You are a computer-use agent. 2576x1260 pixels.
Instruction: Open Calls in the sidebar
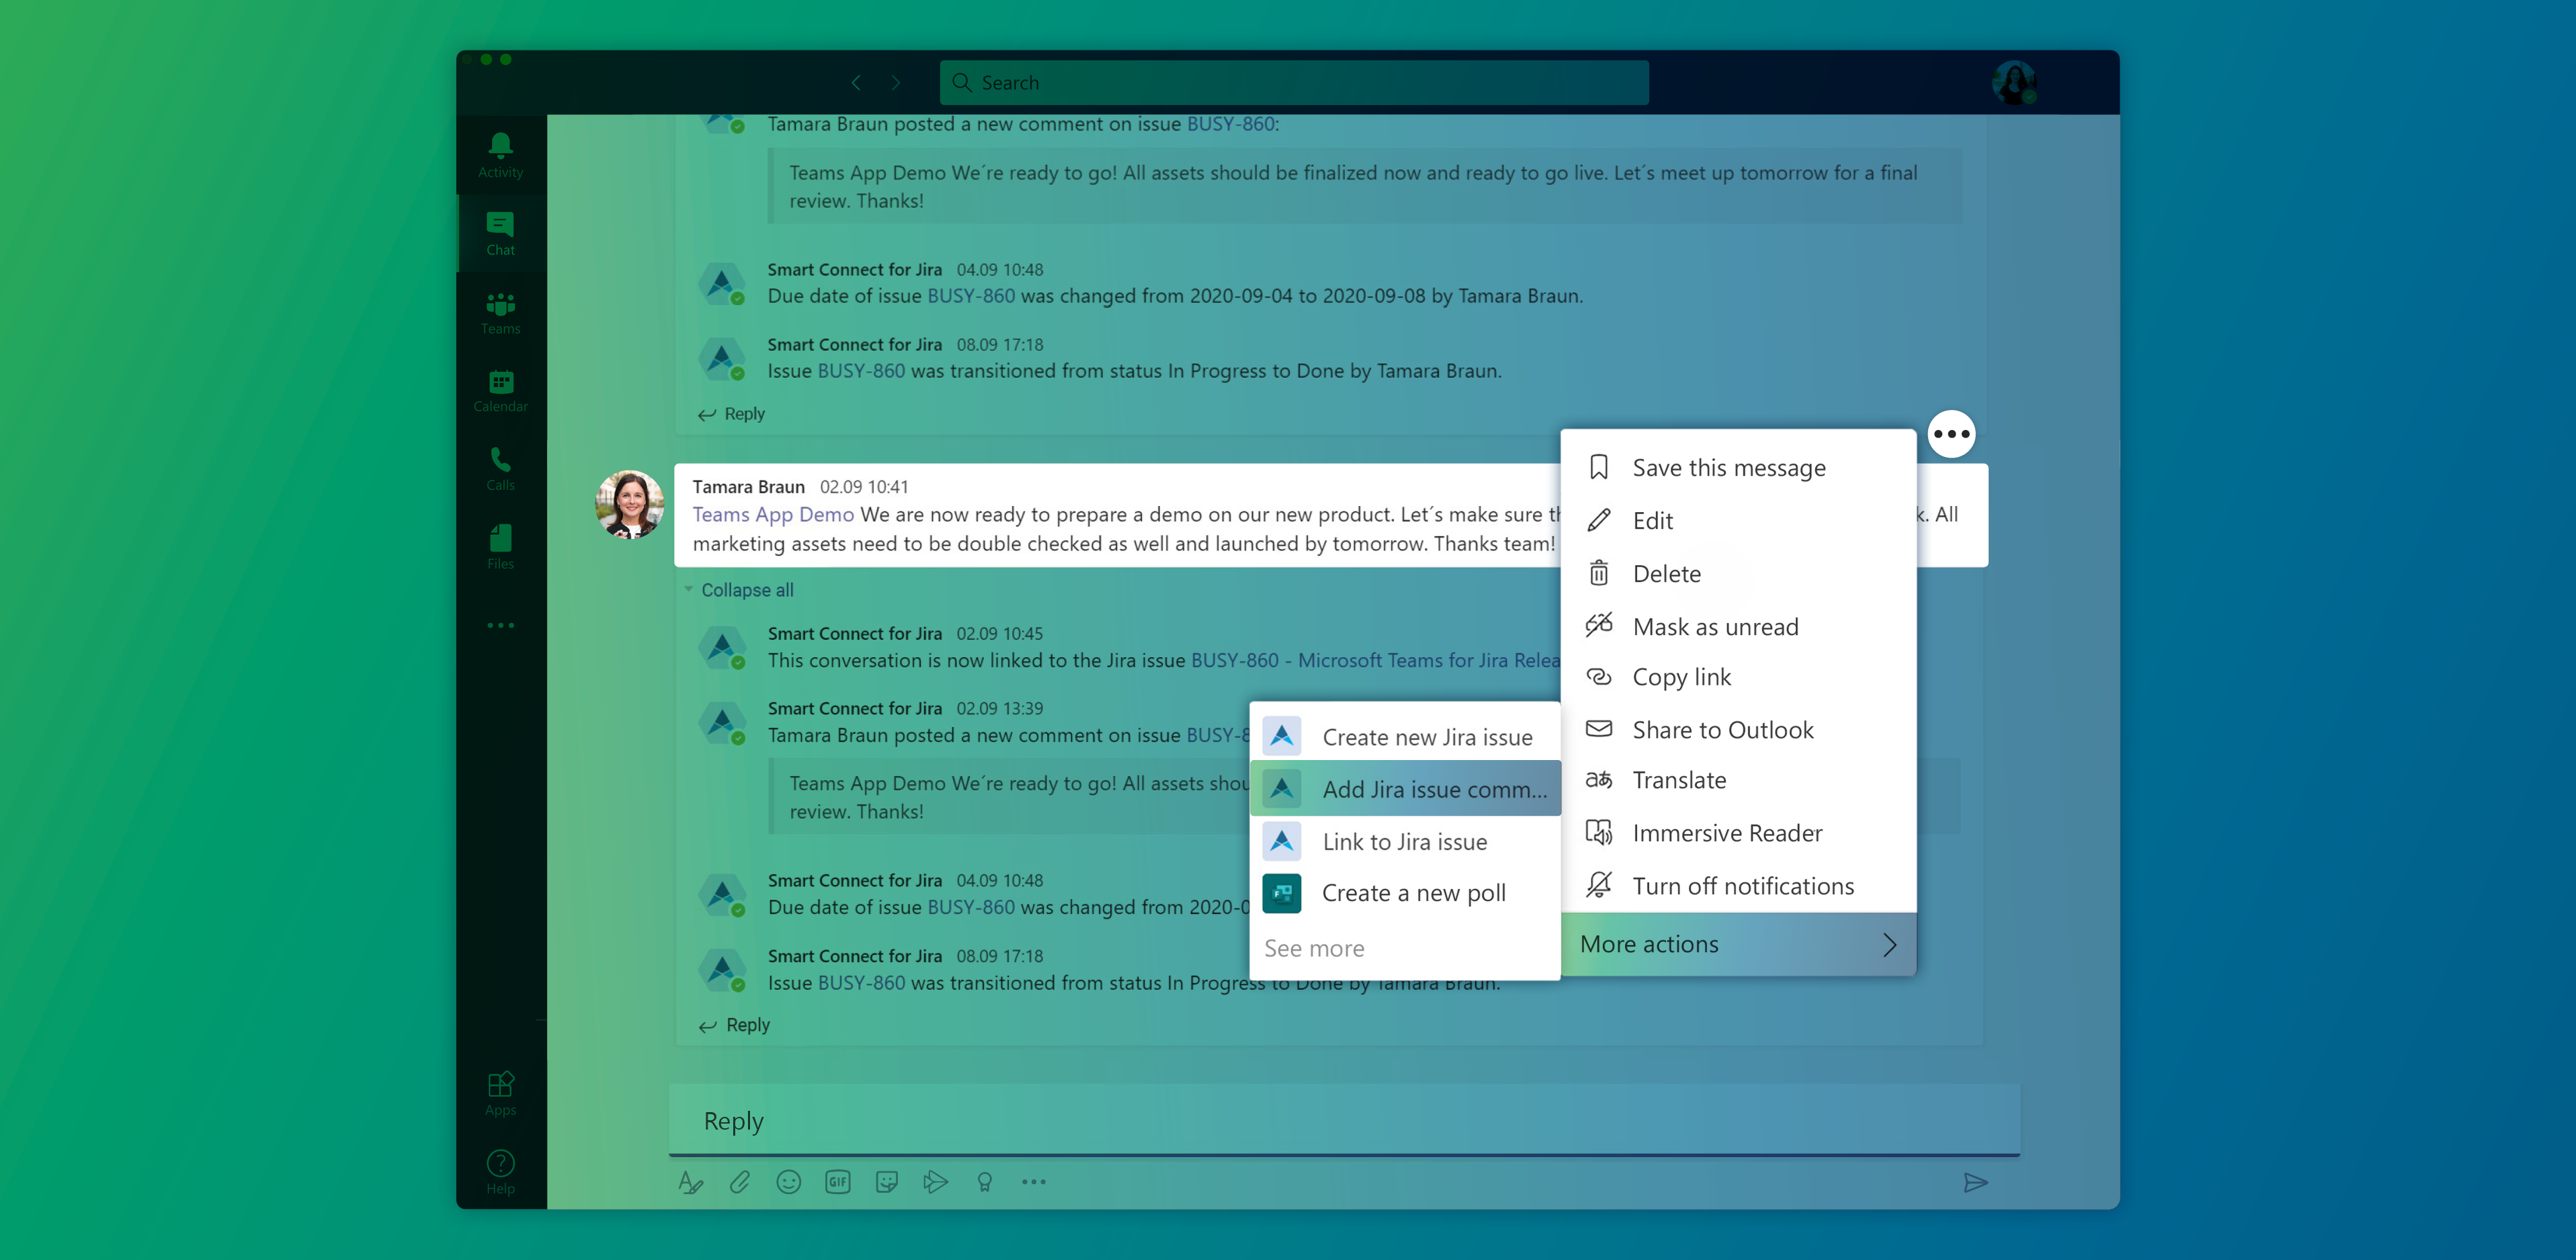coord(500,468)
